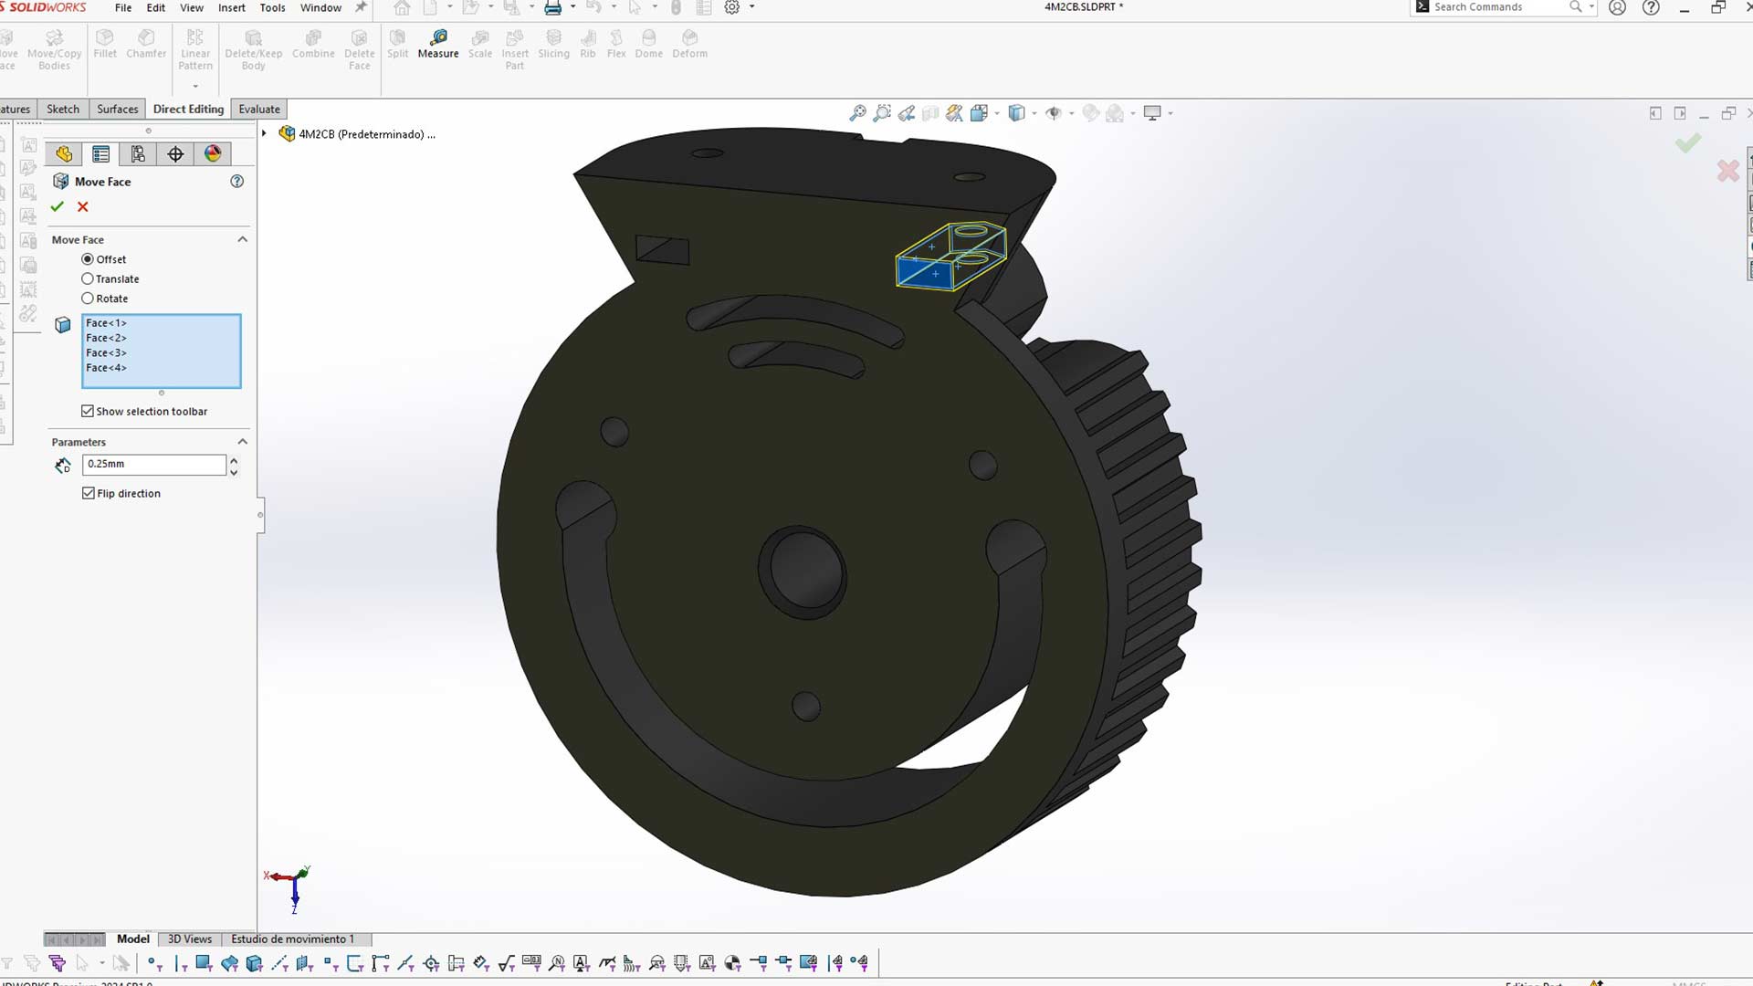Image resolution: width=1753 pixels, height=986 pixels.
Task: Open the Edit menu
Action: pyautogui.click(x=156, y=7)
